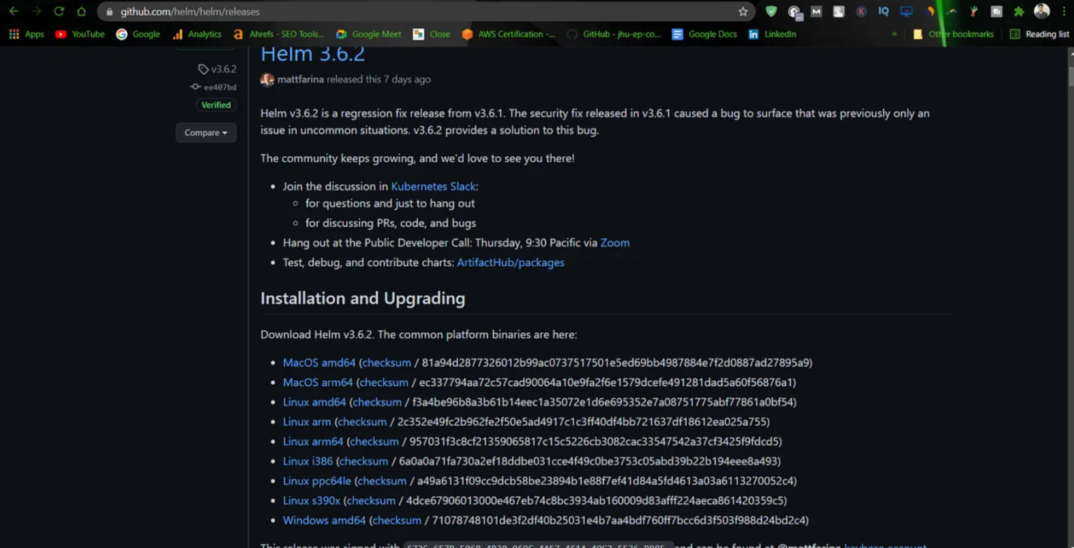Open the LinkedIn bookmark
This screenshot has width=1074, height=548.
[x=773, y=34]
